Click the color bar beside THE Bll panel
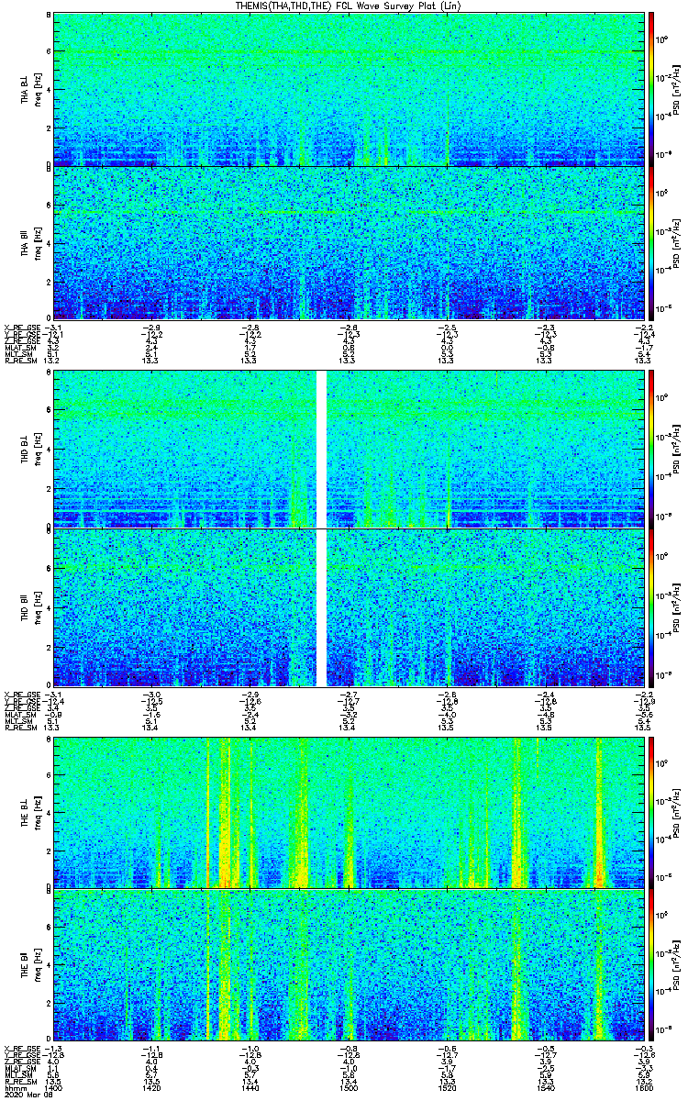Image resolution: width=688 pixels, height=1101 pixels. 652,964
